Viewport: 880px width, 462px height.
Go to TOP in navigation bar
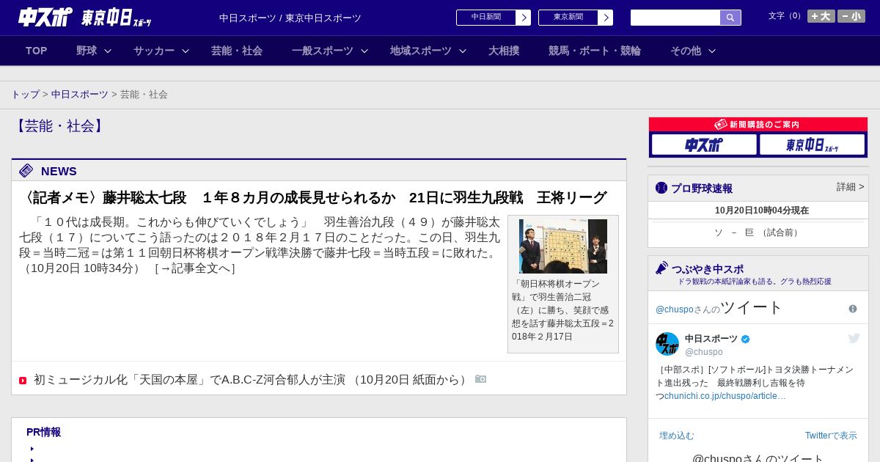(x=37, y=51)
